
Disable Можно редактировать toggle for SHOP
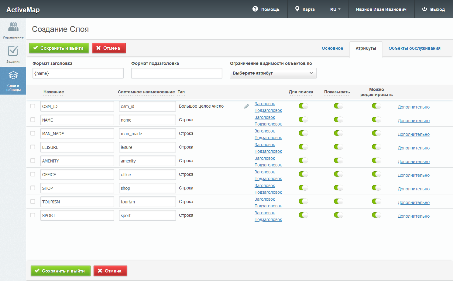[x=376, y=188]
